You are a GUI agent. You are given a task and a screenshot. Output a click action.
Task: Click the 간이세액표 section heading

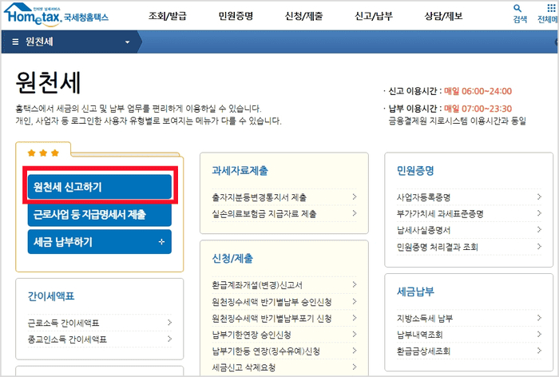51,296
